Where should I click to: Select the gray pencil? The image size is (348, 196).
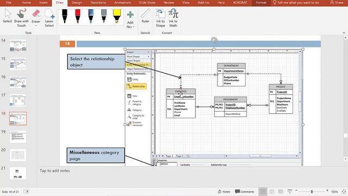coord(104,16)
